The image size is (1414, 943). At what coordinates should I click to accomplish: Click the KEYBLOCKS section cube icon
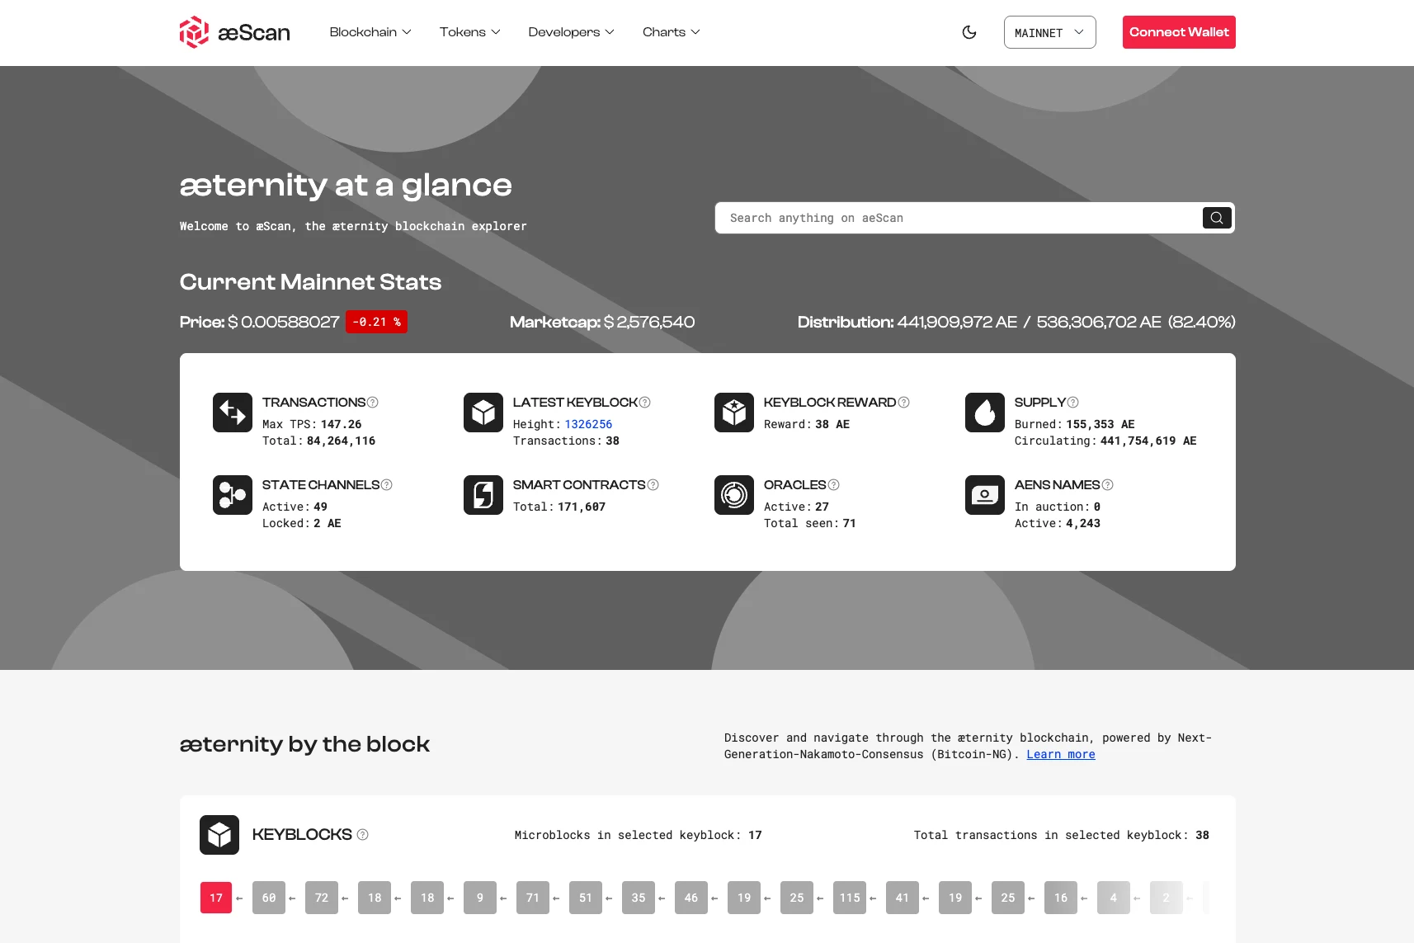pos(219,835)
